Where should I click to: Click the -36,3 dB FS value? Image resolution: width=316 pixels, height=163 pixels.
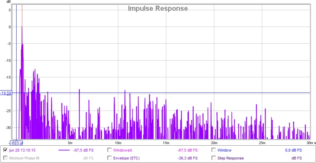187,158
